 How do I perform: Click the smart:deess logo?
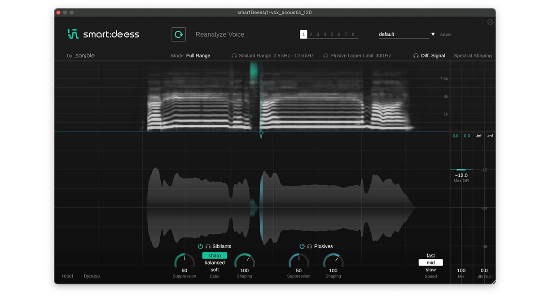(103, 34)
